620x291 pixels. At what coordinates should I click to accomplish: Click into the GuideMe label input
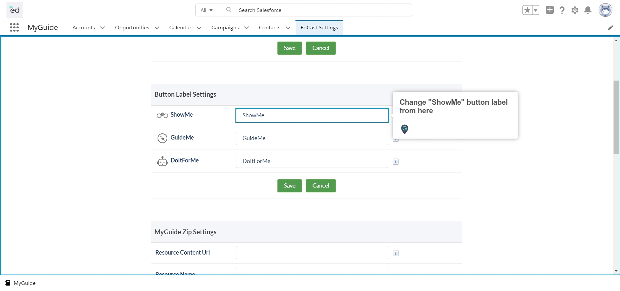[x=312, y=138]
